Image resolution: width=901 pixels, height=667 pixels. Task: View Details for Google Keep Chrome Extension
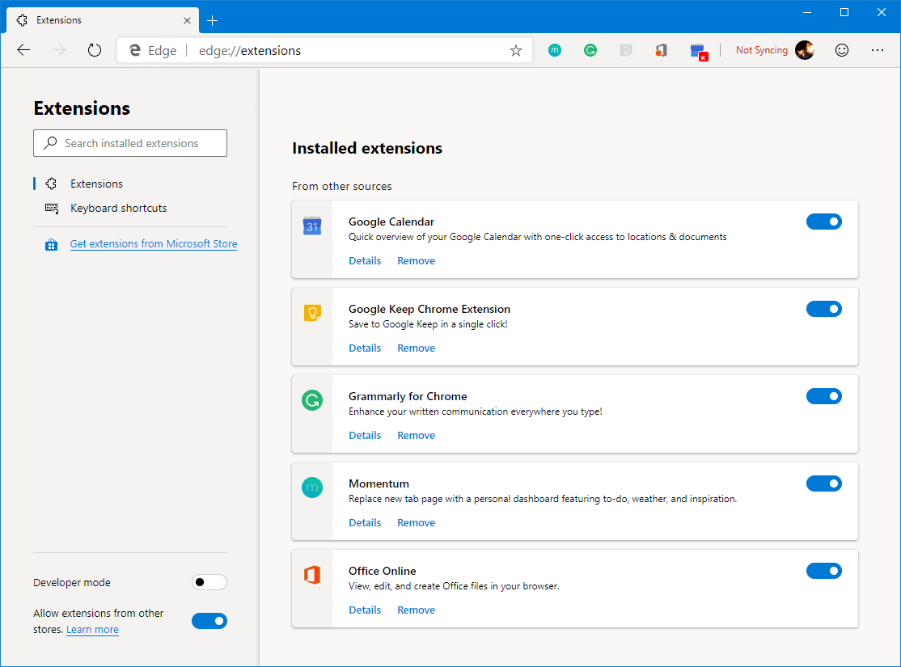tap(365, 348)
